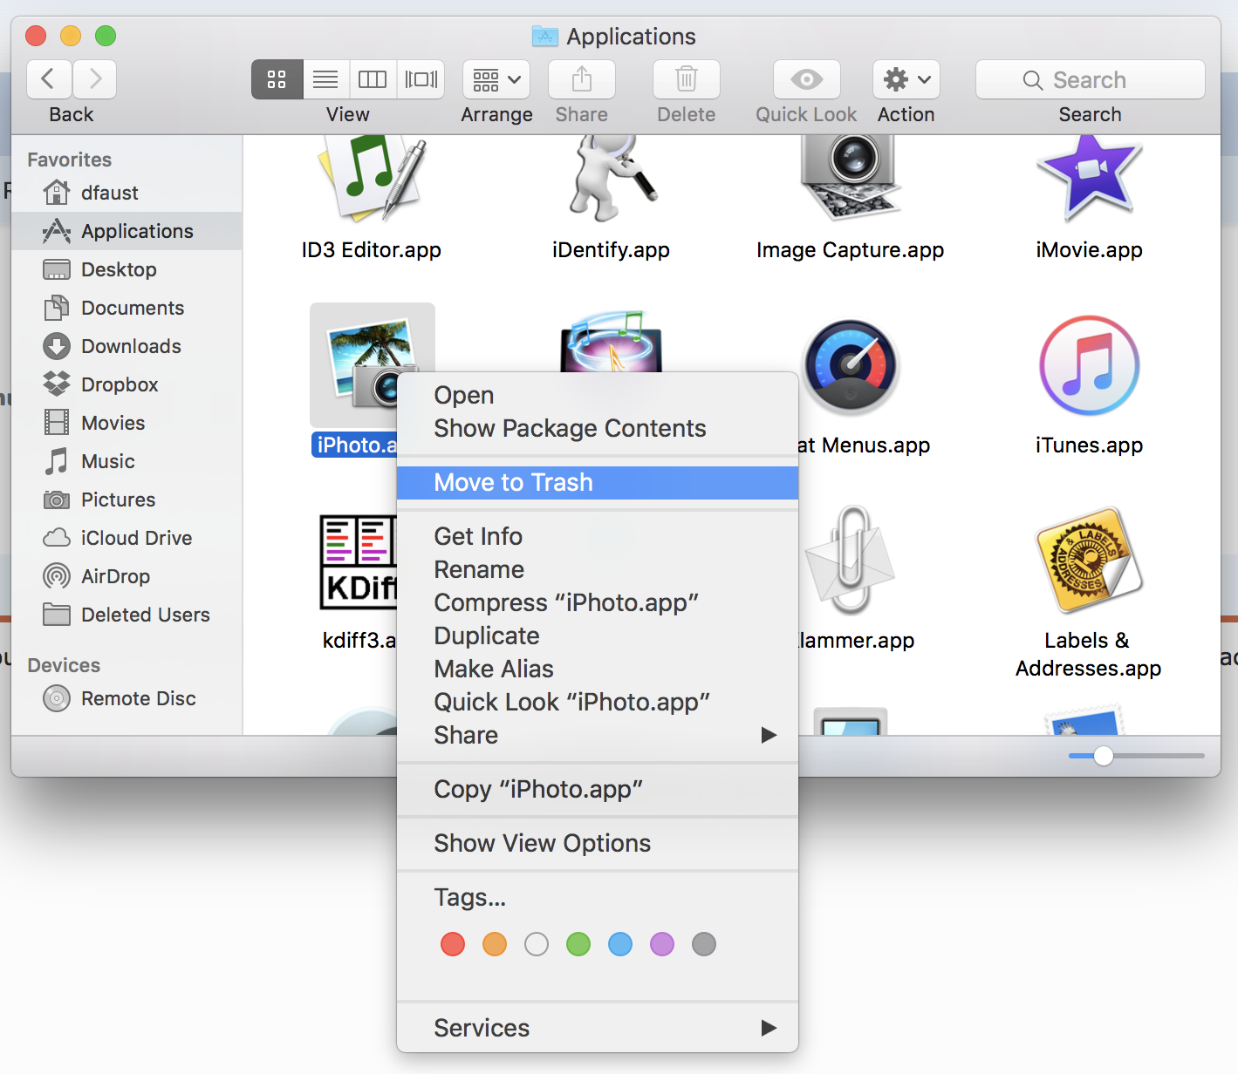Choose Show View Options
Viewport: 1238px width, 1074px height.
point(598,843)
